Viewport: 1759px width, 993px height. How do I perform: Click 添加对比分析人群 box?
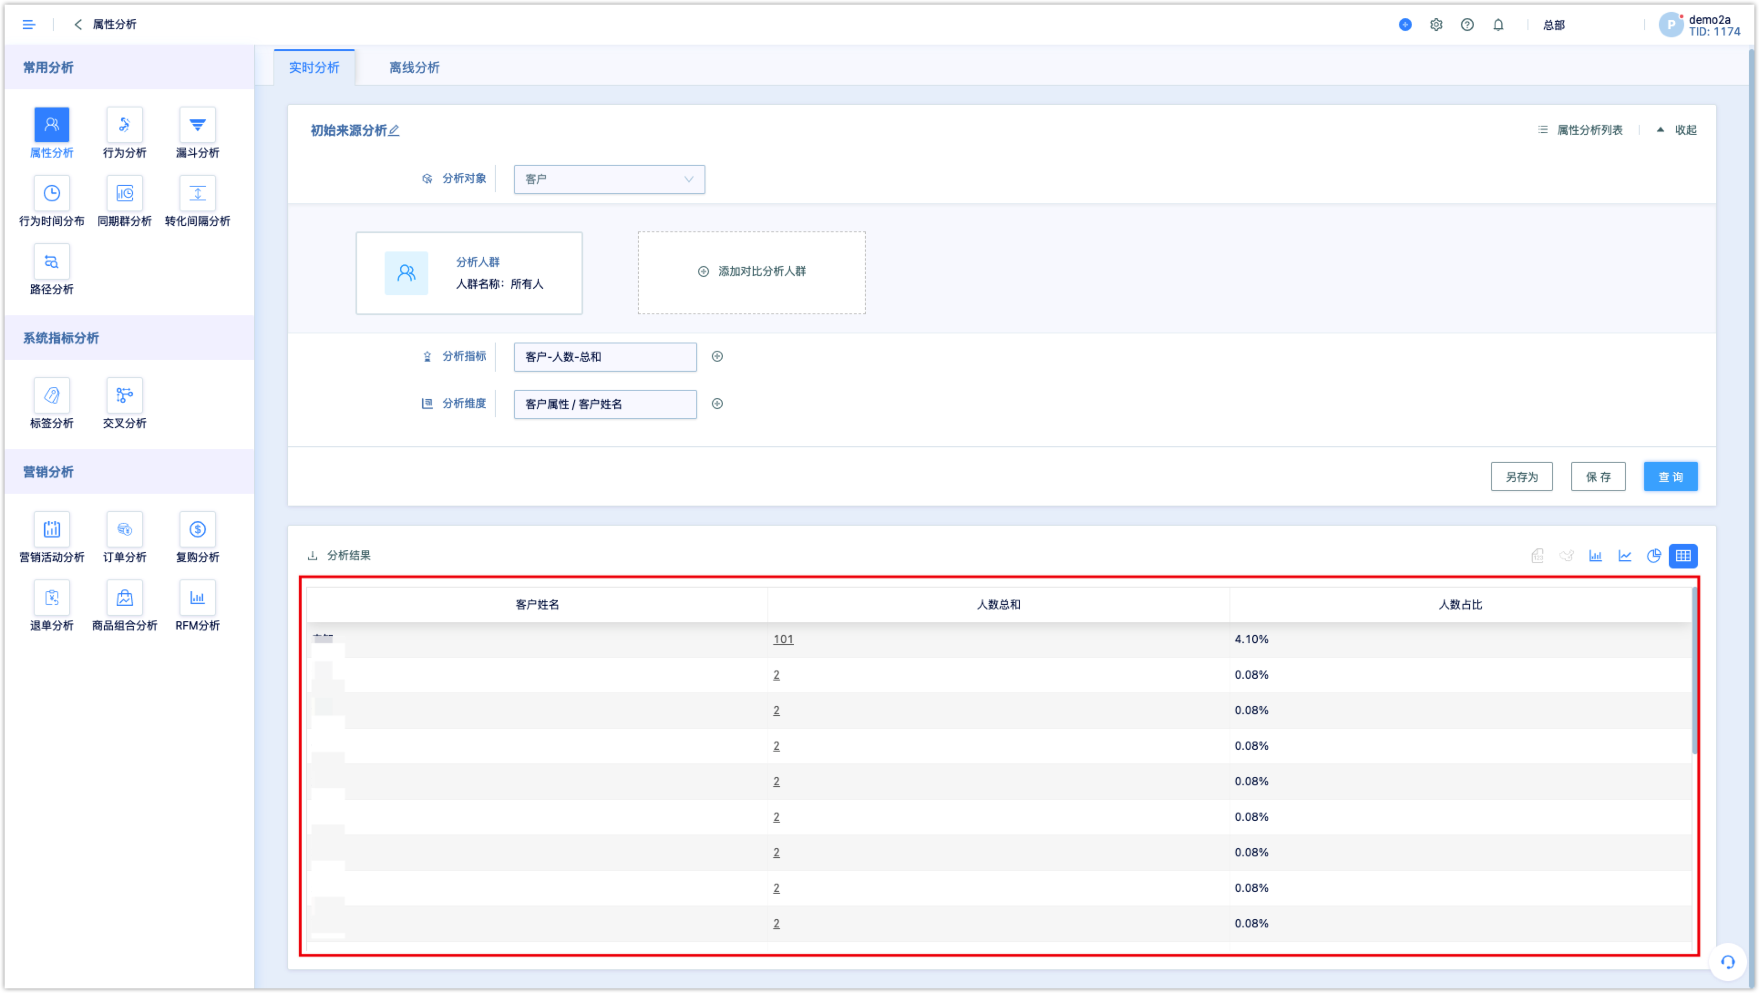point(751,272)
